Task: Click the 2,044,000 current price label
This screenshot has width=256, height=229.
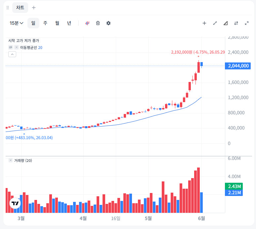Action: coord(238,66)
